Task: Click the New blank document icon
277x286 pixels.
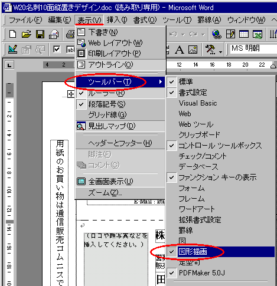Action: (x=13, y=34)
